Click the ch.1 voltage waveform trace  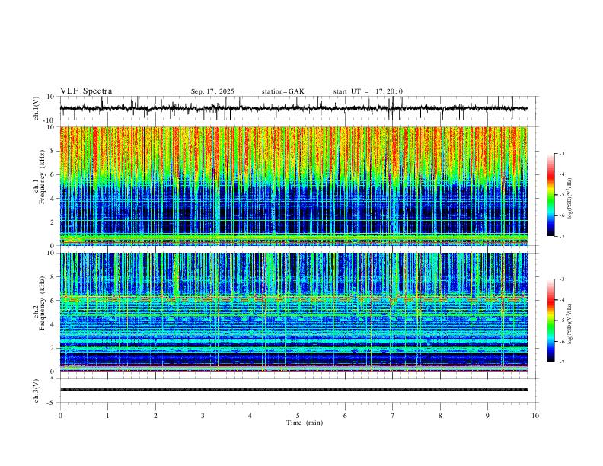pyautogui.click(x=293, y=108)
